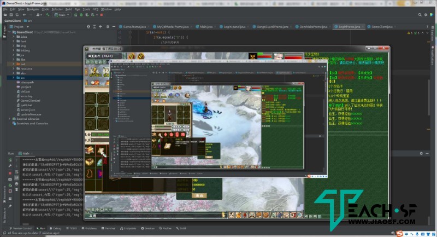The width and height of the screenshot is (437, 237).
Task: Click game dialog confirm button
Action: pyautogui.click(x=199, y=196)
